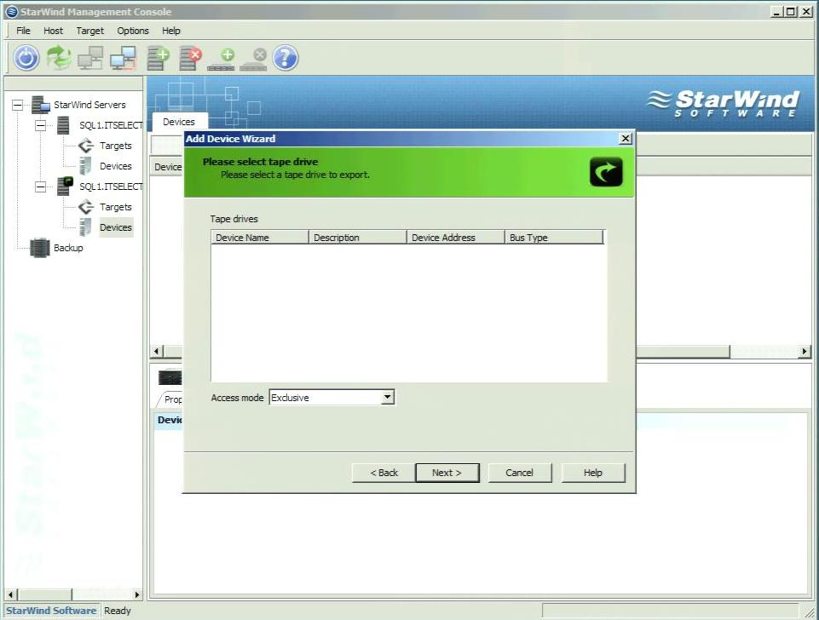
Task: Select the StarWind Servers tree label
Action: (x=89, y=105)
